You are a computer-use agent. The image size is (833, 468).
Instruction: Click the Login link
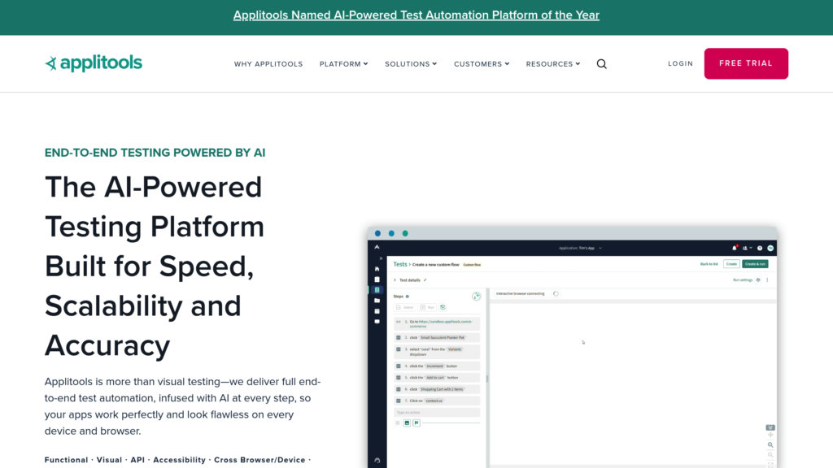680,63
